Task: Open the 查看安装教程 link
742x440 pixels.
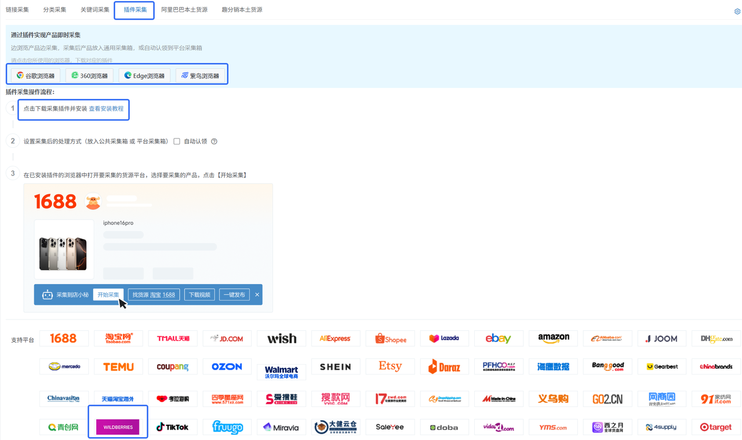Action: pos(106,109)
